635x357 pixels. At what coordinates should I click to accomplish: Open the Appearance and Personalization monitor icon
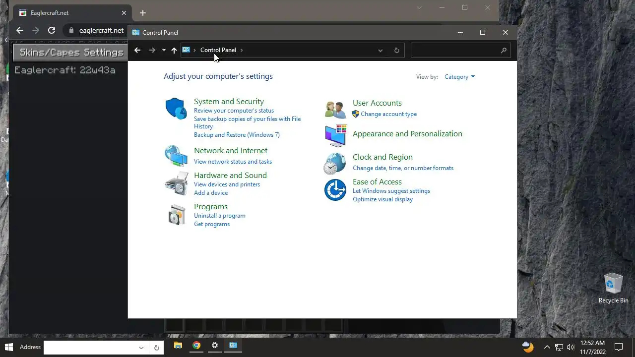tap(336, 135)
